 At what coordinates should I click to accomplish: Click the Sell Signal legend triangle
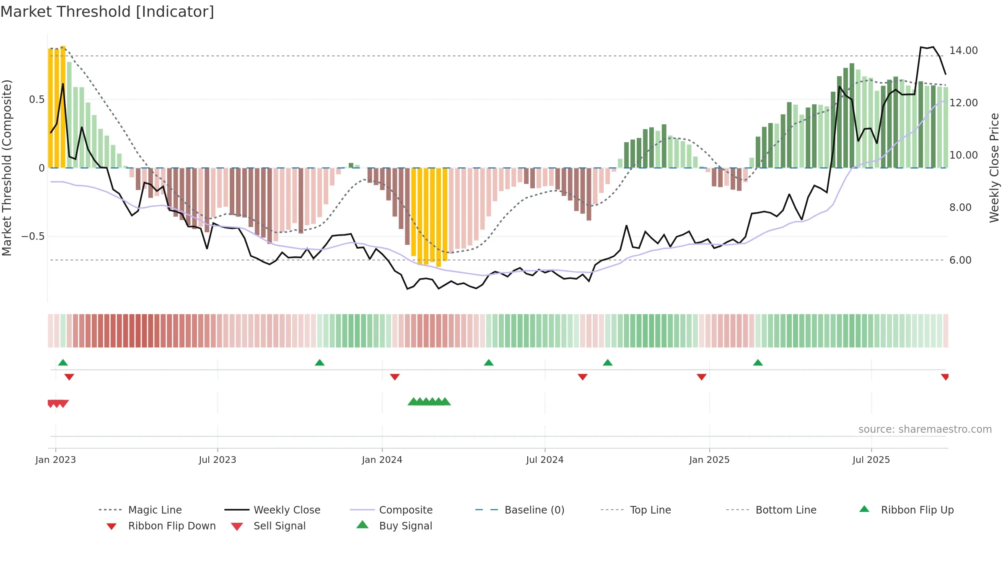click(237, 526)
